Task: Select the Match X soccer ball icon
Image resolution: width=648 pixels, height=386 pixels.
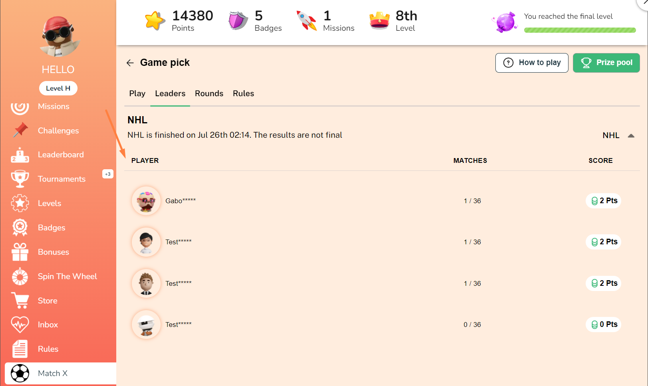Action: click(x=20, y=373)
